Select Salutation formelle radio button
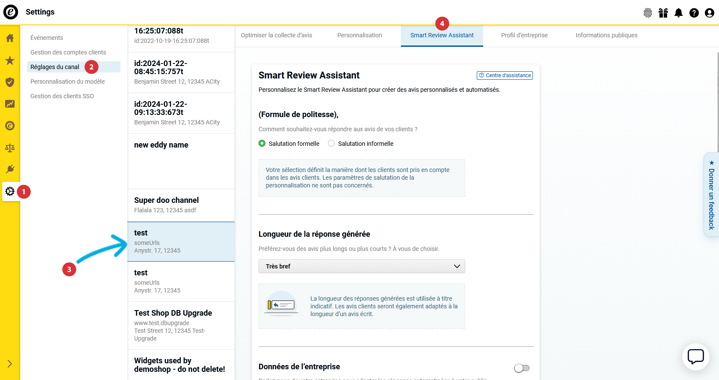 point(262,144)
